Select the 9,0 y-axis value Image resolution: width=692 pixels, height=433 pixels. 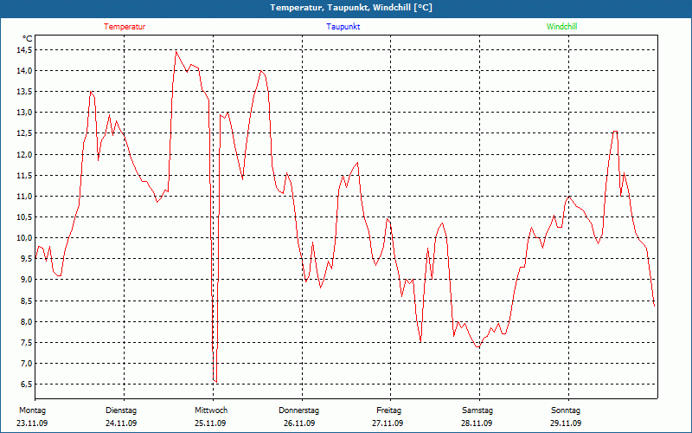click(26, 280)
